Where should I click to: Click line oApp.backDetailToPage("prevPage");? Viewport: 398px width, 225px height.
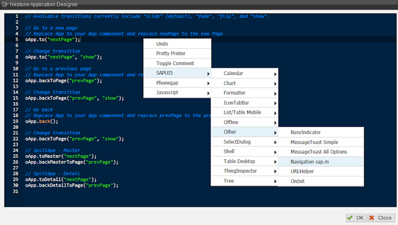point(72,185)
